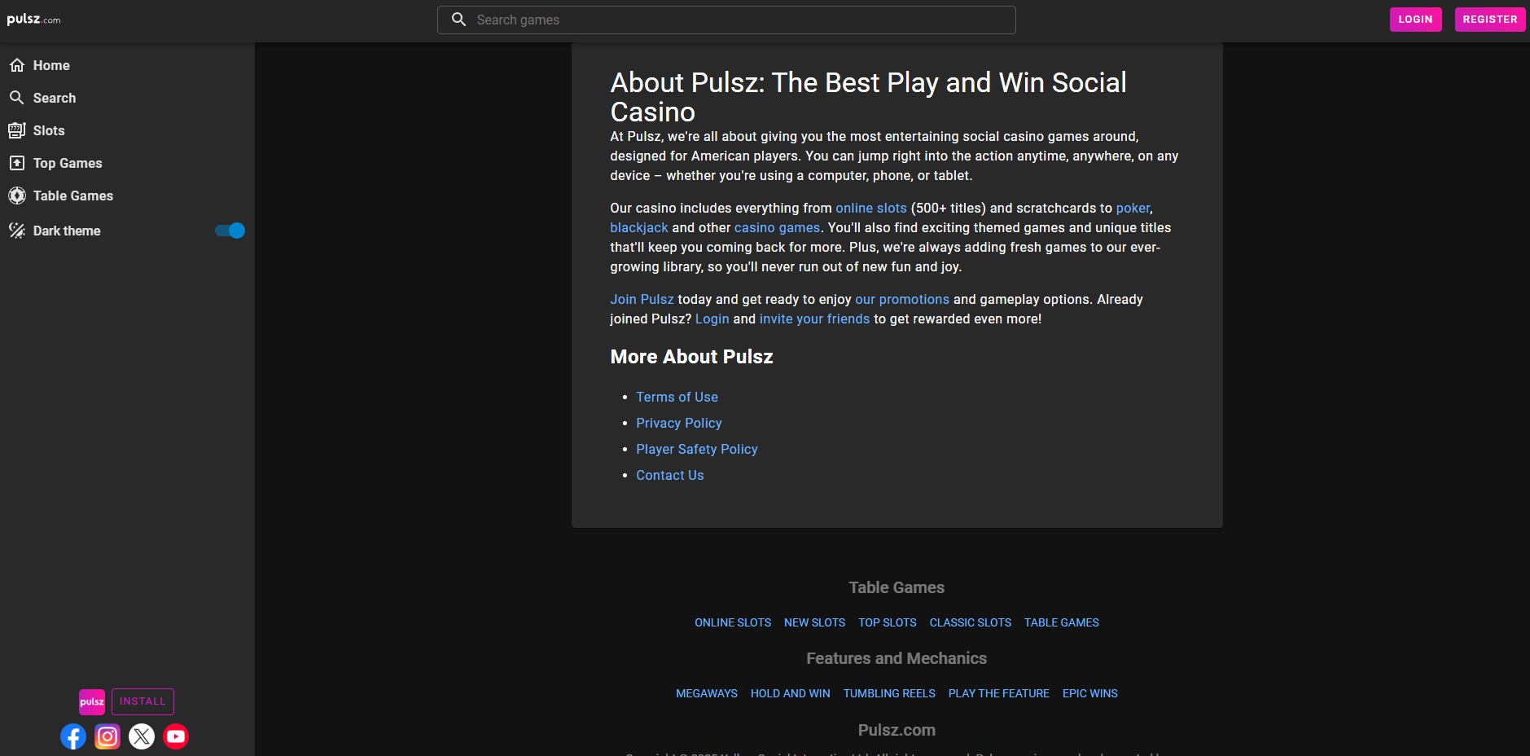
Task: Open Slots from the sidebar menu
Action: tap(49, 130)
